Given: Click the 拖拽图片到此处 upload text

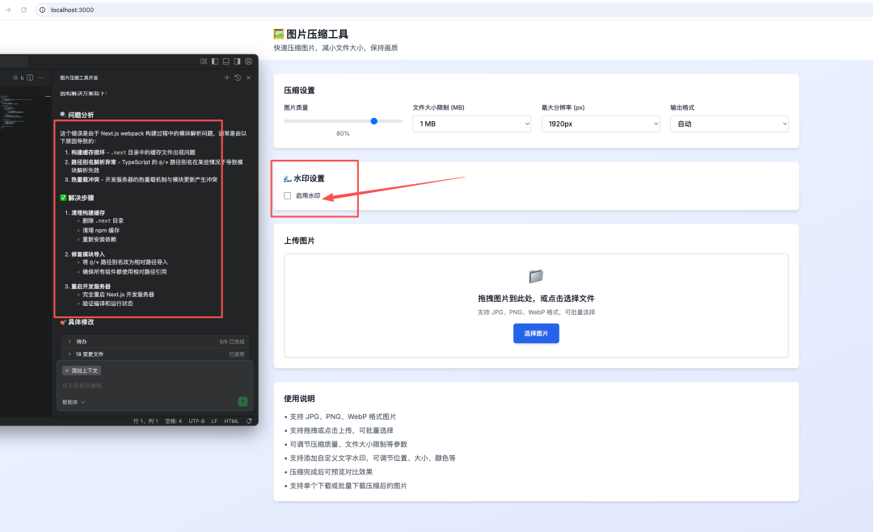Looking at the screenshot, I should pyautogui.click(x=536, y=299).
